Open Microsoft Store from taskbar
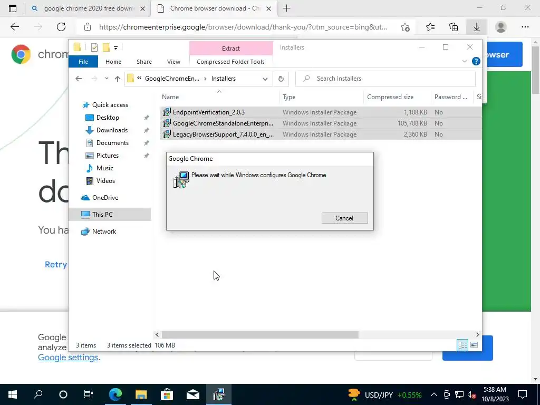540x405 pixels. 167,394
